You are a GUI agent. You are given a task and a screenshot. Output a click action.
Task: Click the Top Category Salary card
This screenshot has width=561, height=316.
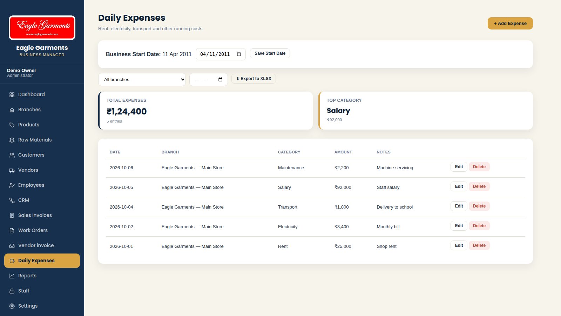tap(426, 111)
